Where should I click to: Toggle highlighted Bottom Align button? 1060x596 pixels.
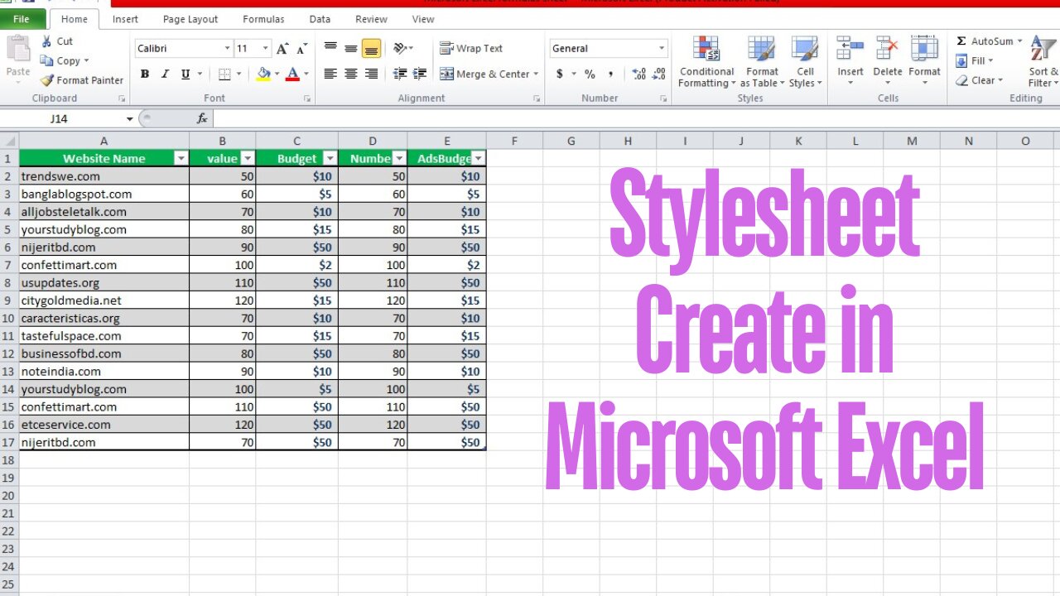(371, 49)
